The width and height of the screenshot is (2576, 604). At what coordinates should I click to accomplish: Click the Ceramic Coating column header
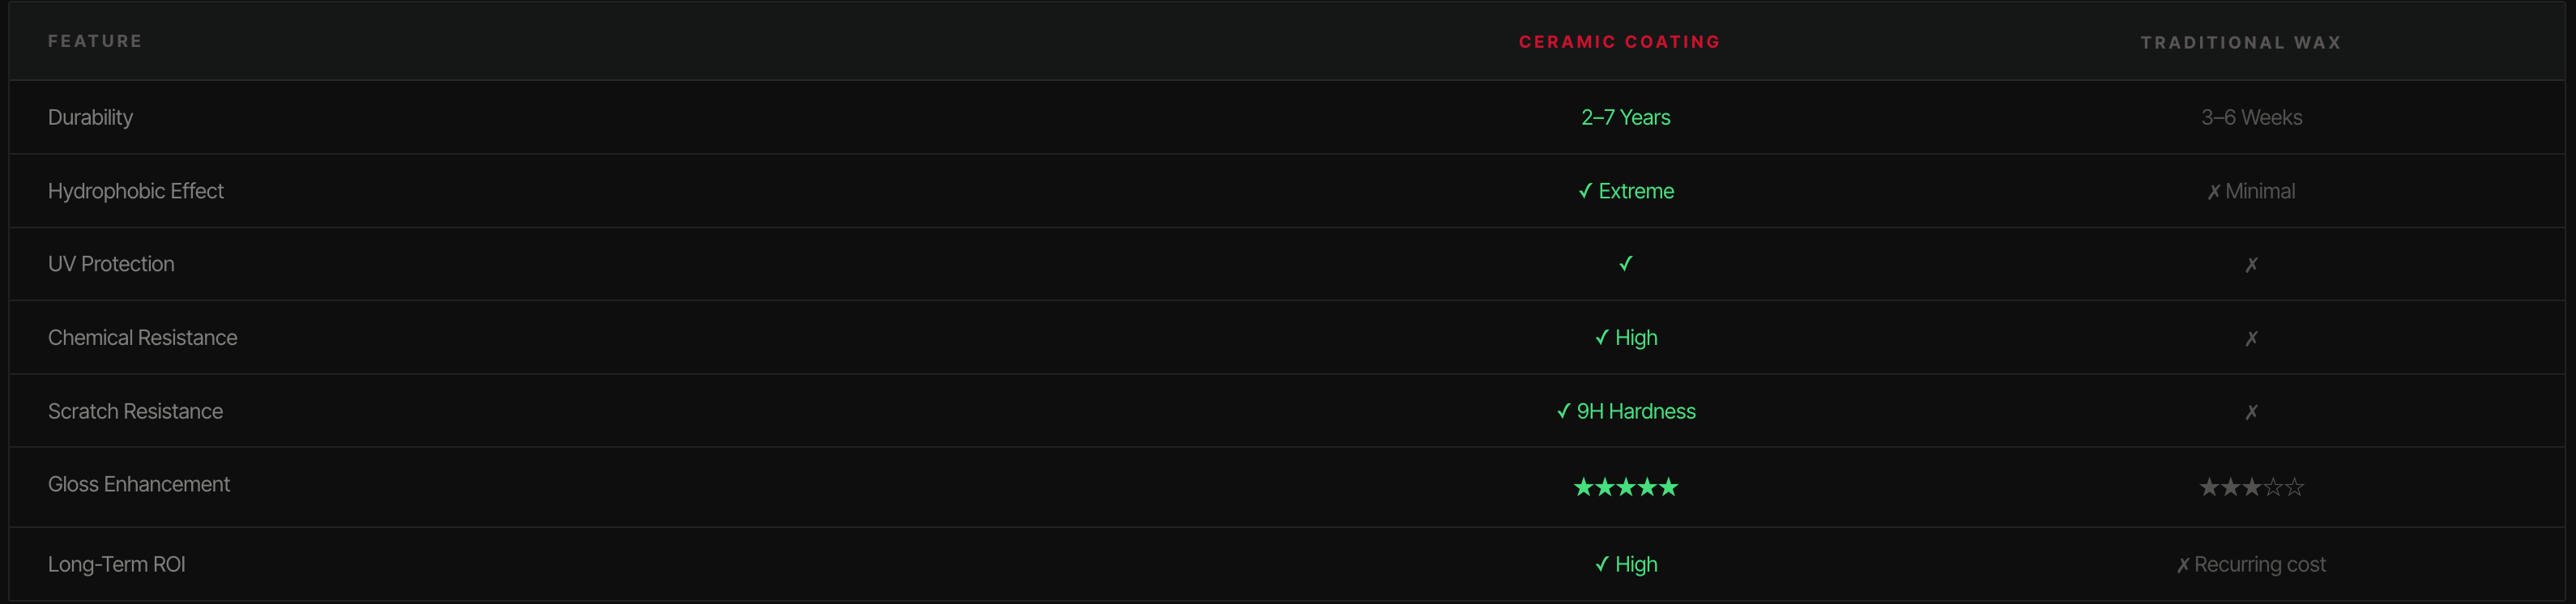coord(1619,42)
